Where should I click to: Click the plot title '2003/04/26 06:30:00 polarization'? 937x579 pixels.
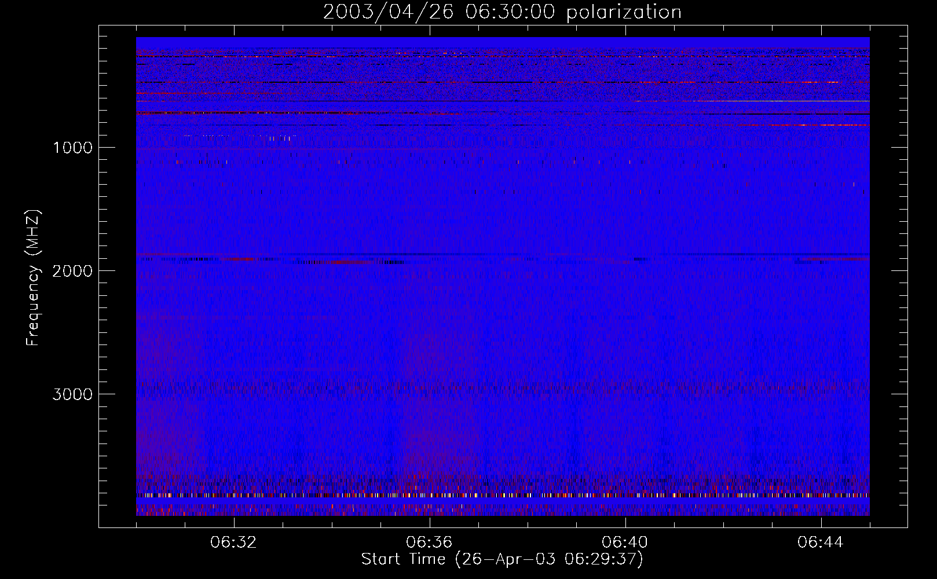(x=502, y=12)
